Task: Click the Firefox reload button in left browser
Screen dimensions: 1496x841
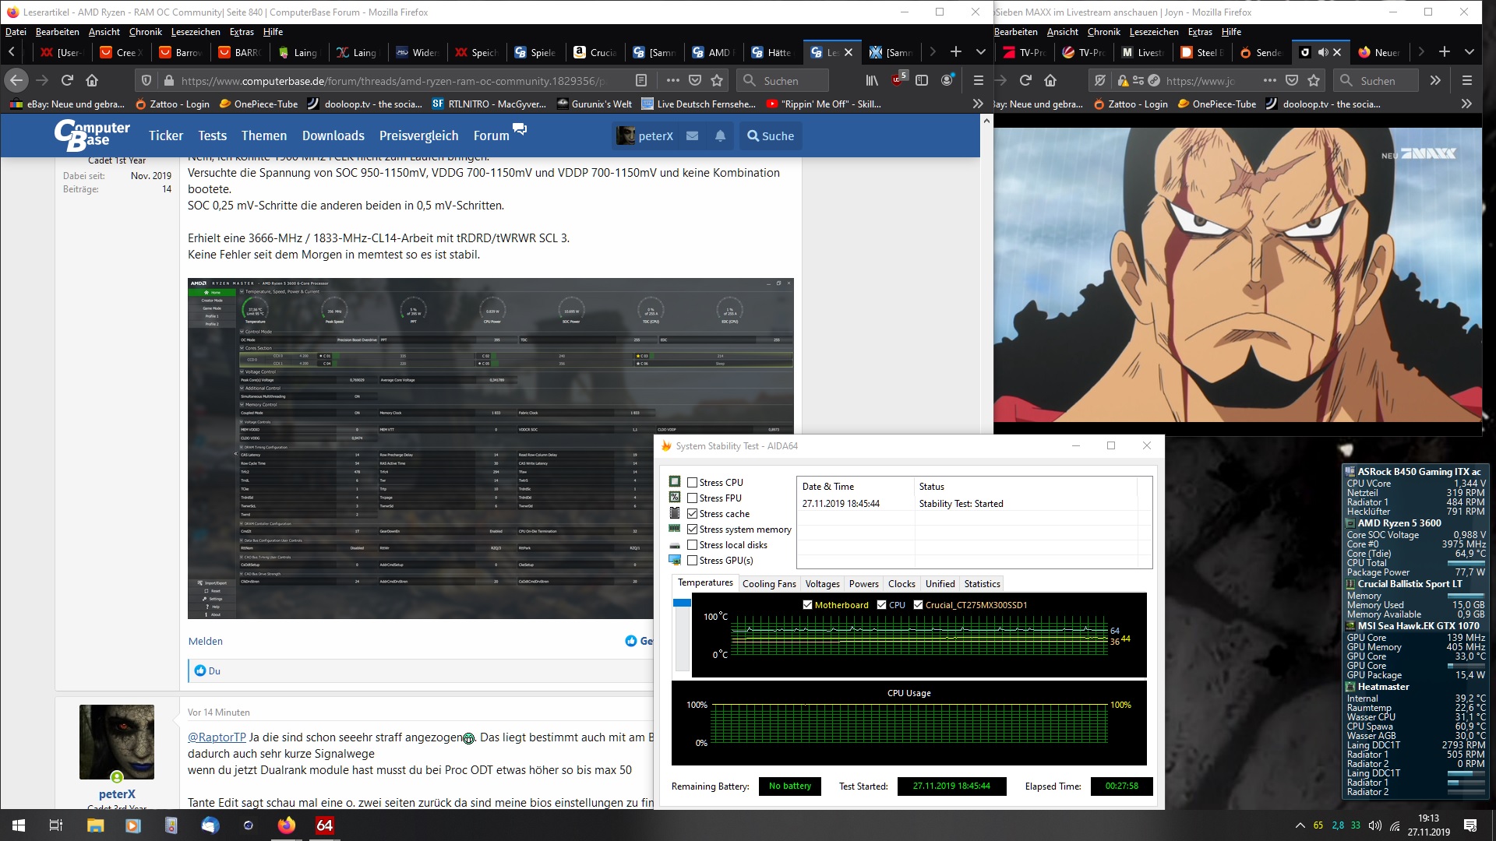Action: coord(67,80)
